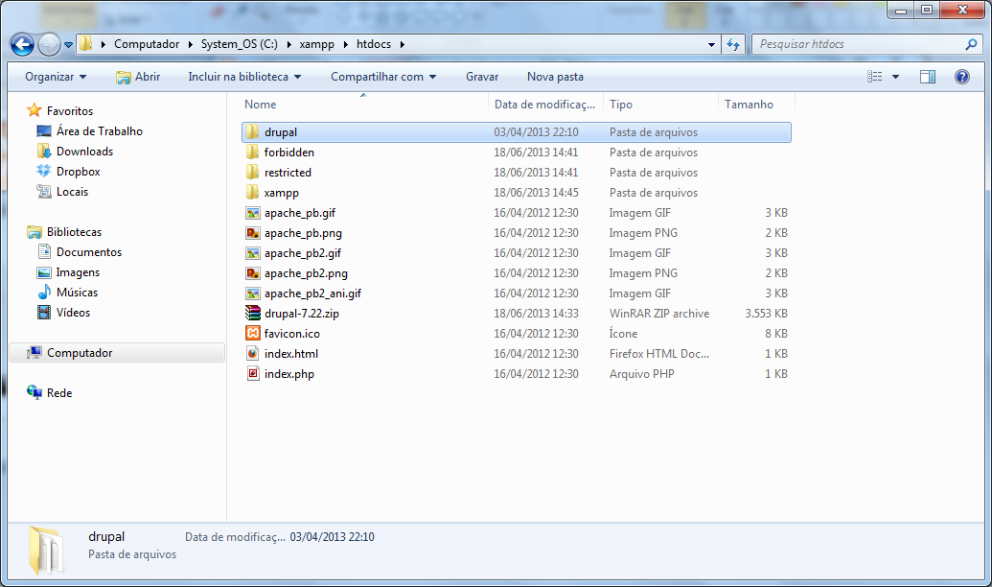Select Rede in the navigation pane

[58, 393]
